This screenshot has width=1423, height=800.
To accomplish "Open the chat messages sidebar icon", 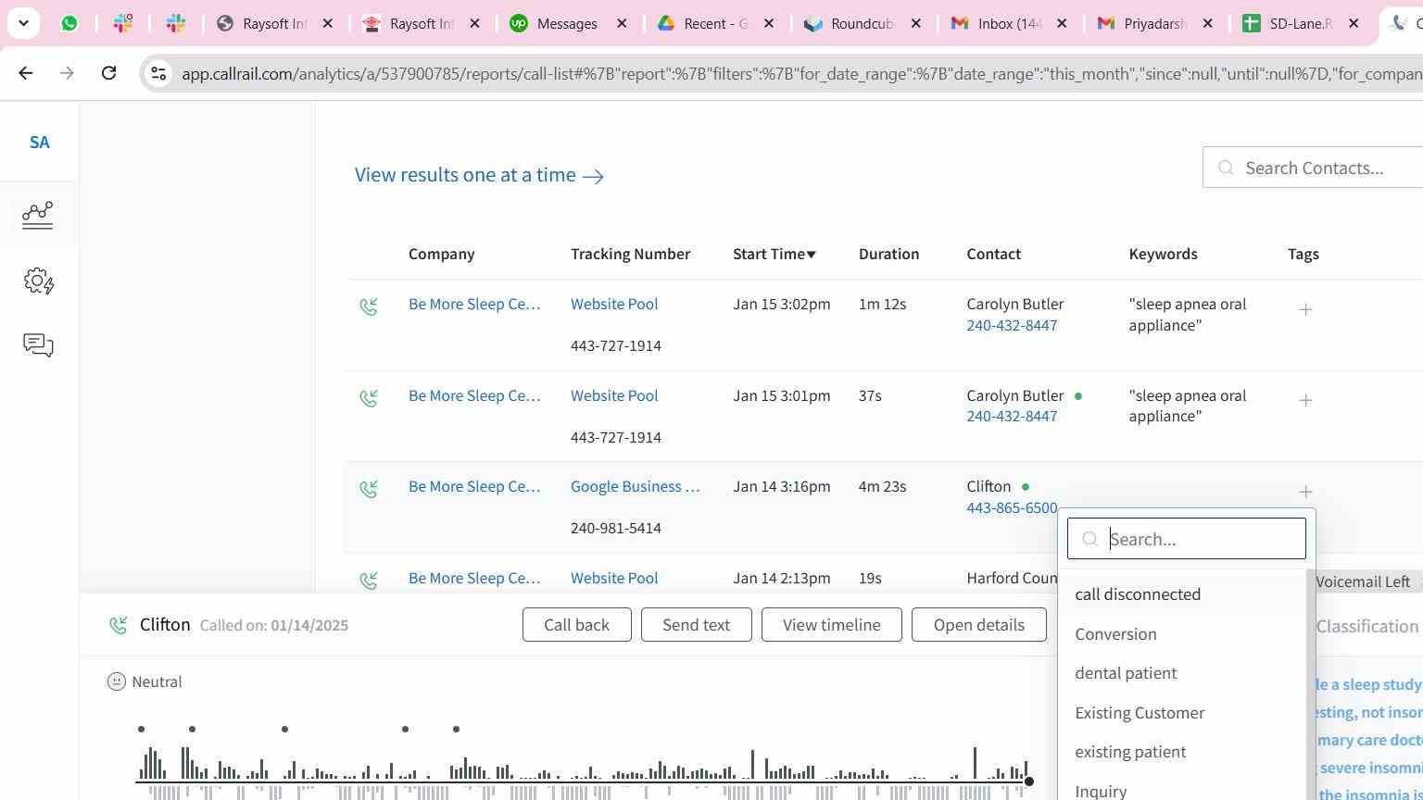I will pyautogui.click(x=38, y=345).
